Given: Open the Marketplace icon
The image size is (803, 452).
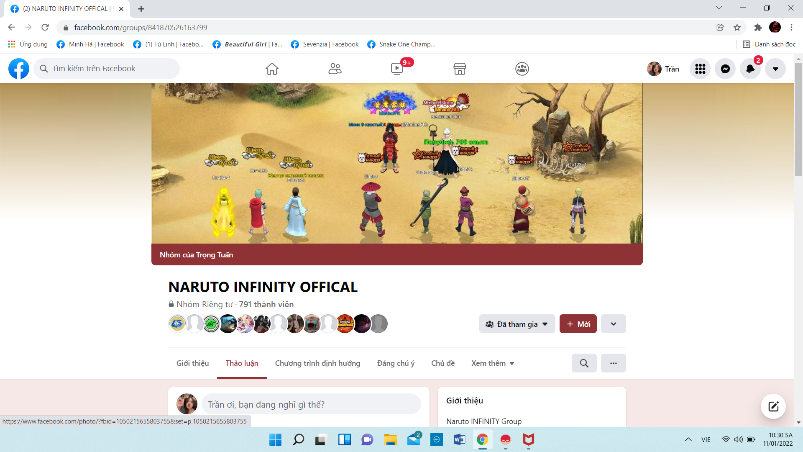Looking at the screenshot, I should [460, 69].
